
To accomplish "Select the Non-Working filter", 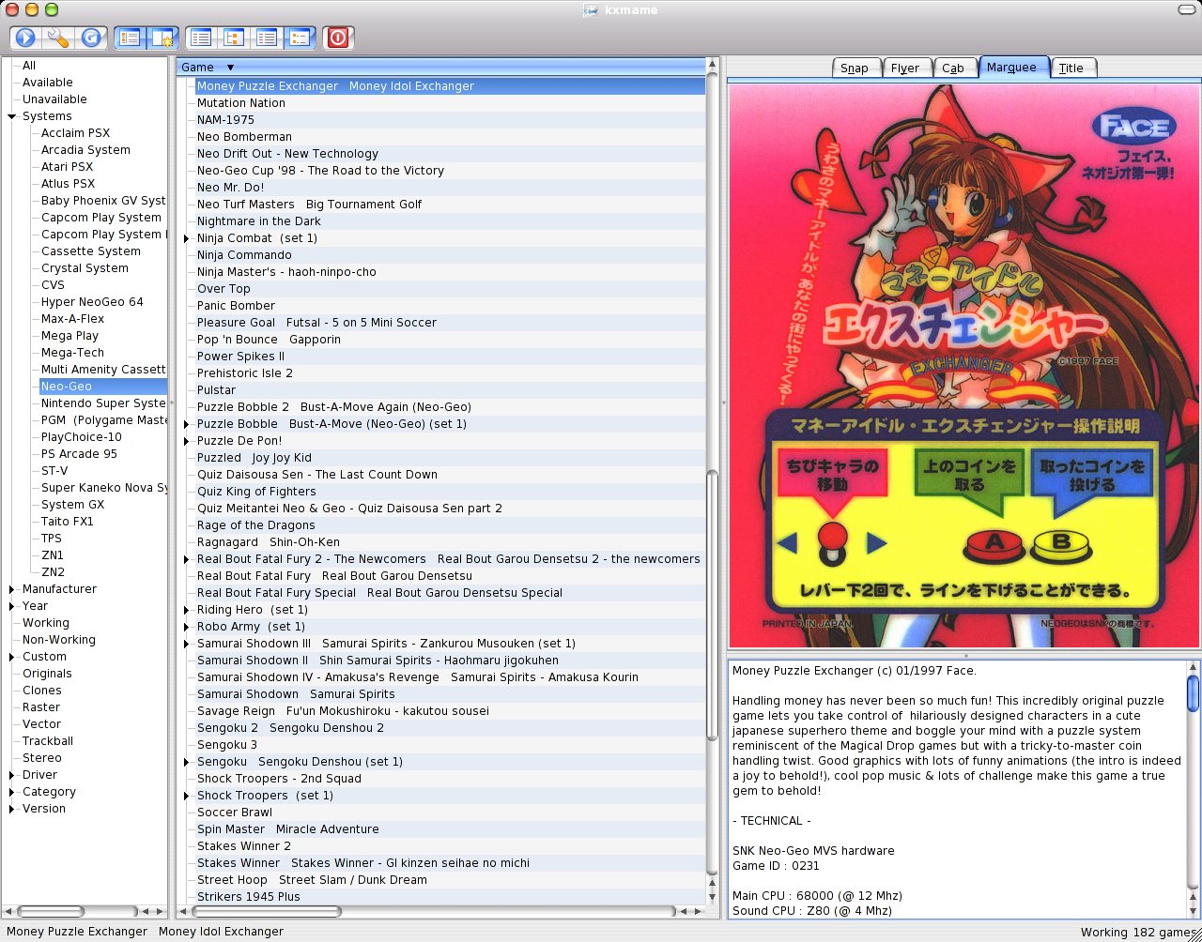I will 59,640.
